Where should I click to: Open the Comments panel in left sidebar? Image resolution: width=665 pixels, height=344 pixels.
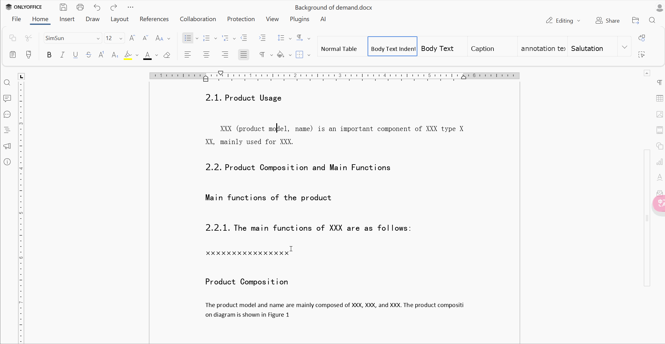[7, 98]
